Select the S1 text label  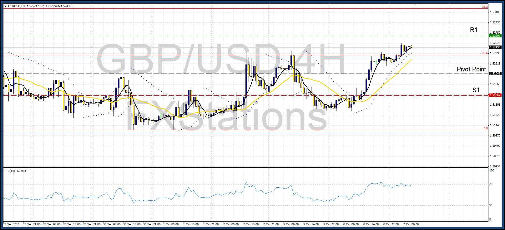coord(476,90)
